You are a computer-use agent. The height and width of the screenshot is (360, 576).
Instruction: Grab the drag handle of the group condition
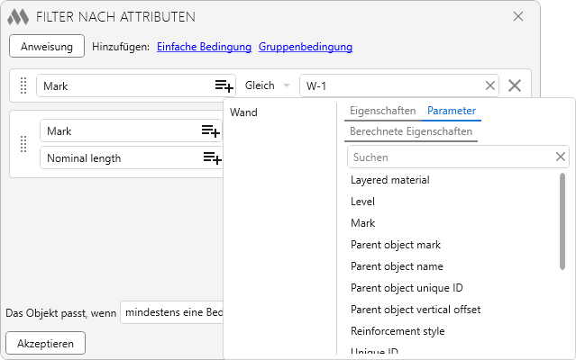point(23,145)
